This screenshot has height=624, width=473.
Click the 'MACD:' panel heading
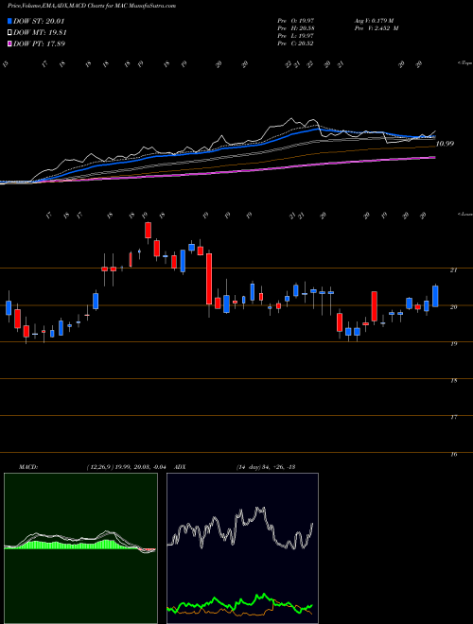(27, 467)
